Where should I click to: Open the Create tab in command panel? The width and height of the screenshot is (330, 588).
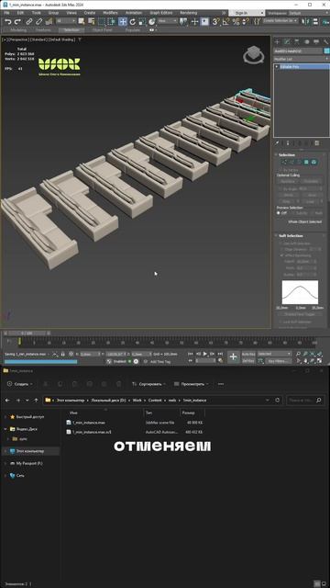click(x=277, y=41)
